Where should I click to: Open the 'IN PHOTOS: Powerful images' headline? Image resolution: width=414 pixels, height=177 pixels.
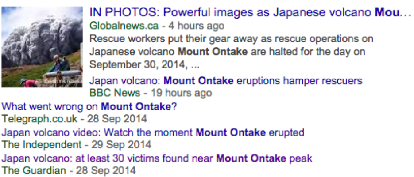[250, 12]
